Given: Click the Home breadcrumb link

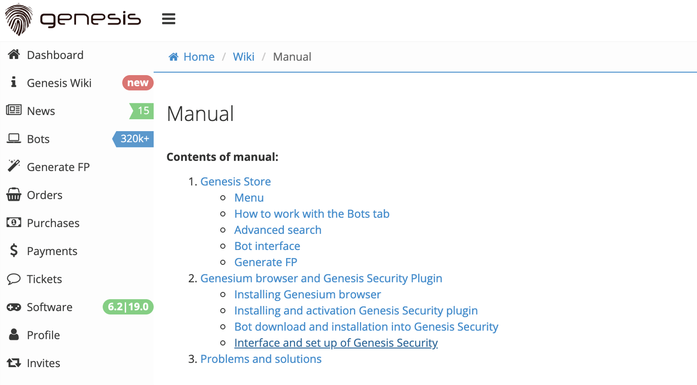Looking at the screenshot, I should (198, 57).
